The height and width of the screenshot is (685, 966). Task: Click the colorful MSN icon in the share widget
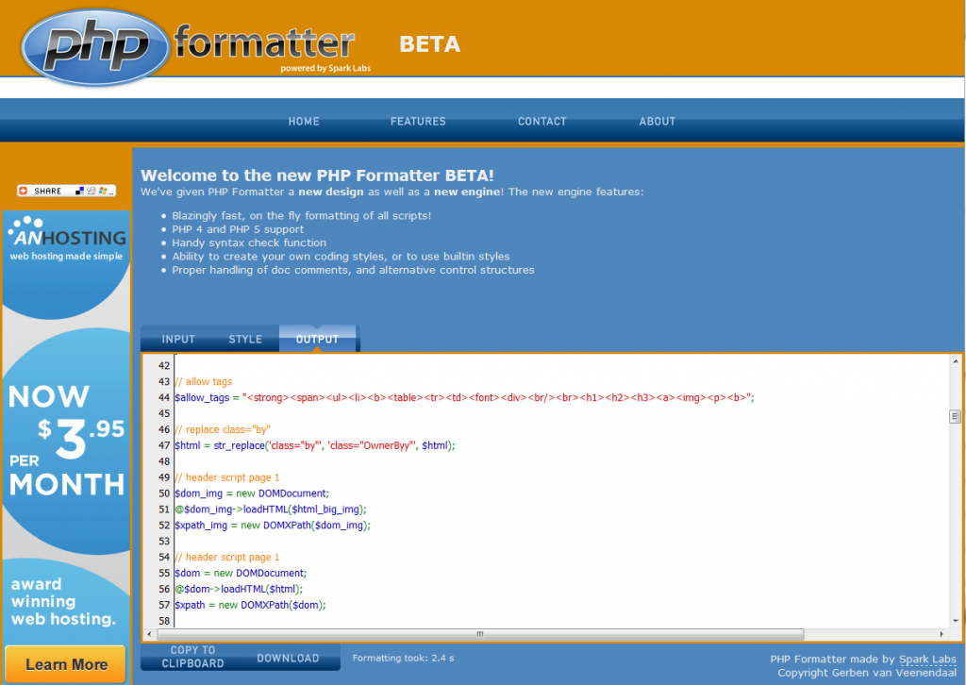[103, 191]
